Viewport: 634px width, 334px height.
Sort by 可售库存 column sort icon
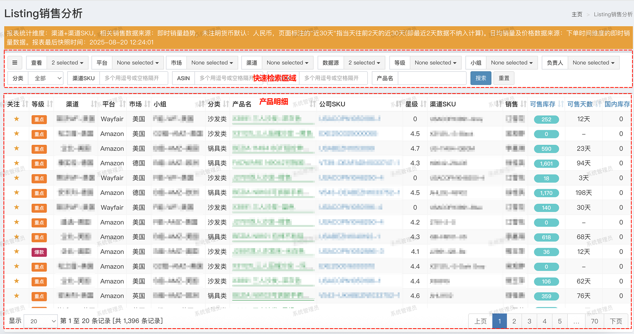click(561, 104)
